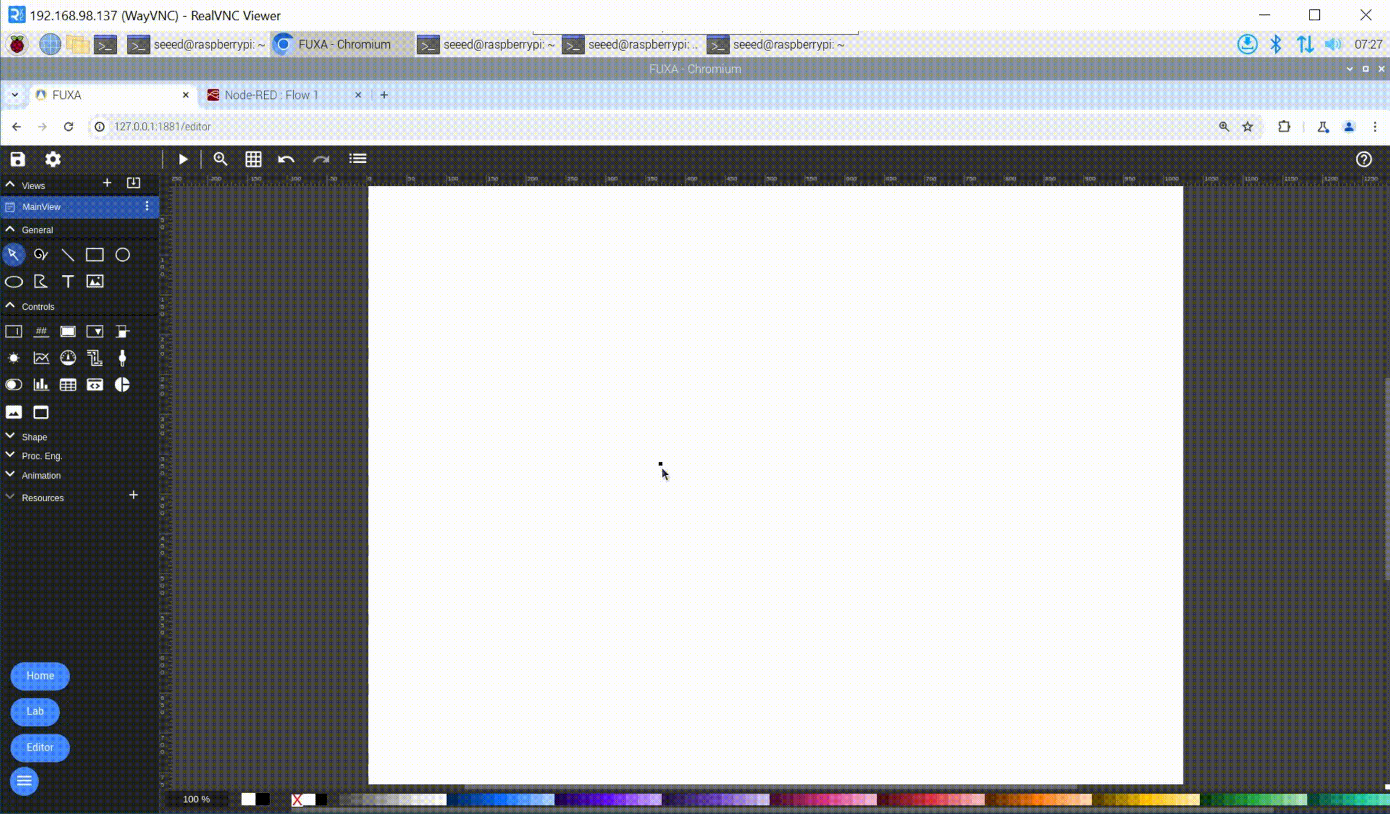Select the Circle drawing tool

coord(122,255)
